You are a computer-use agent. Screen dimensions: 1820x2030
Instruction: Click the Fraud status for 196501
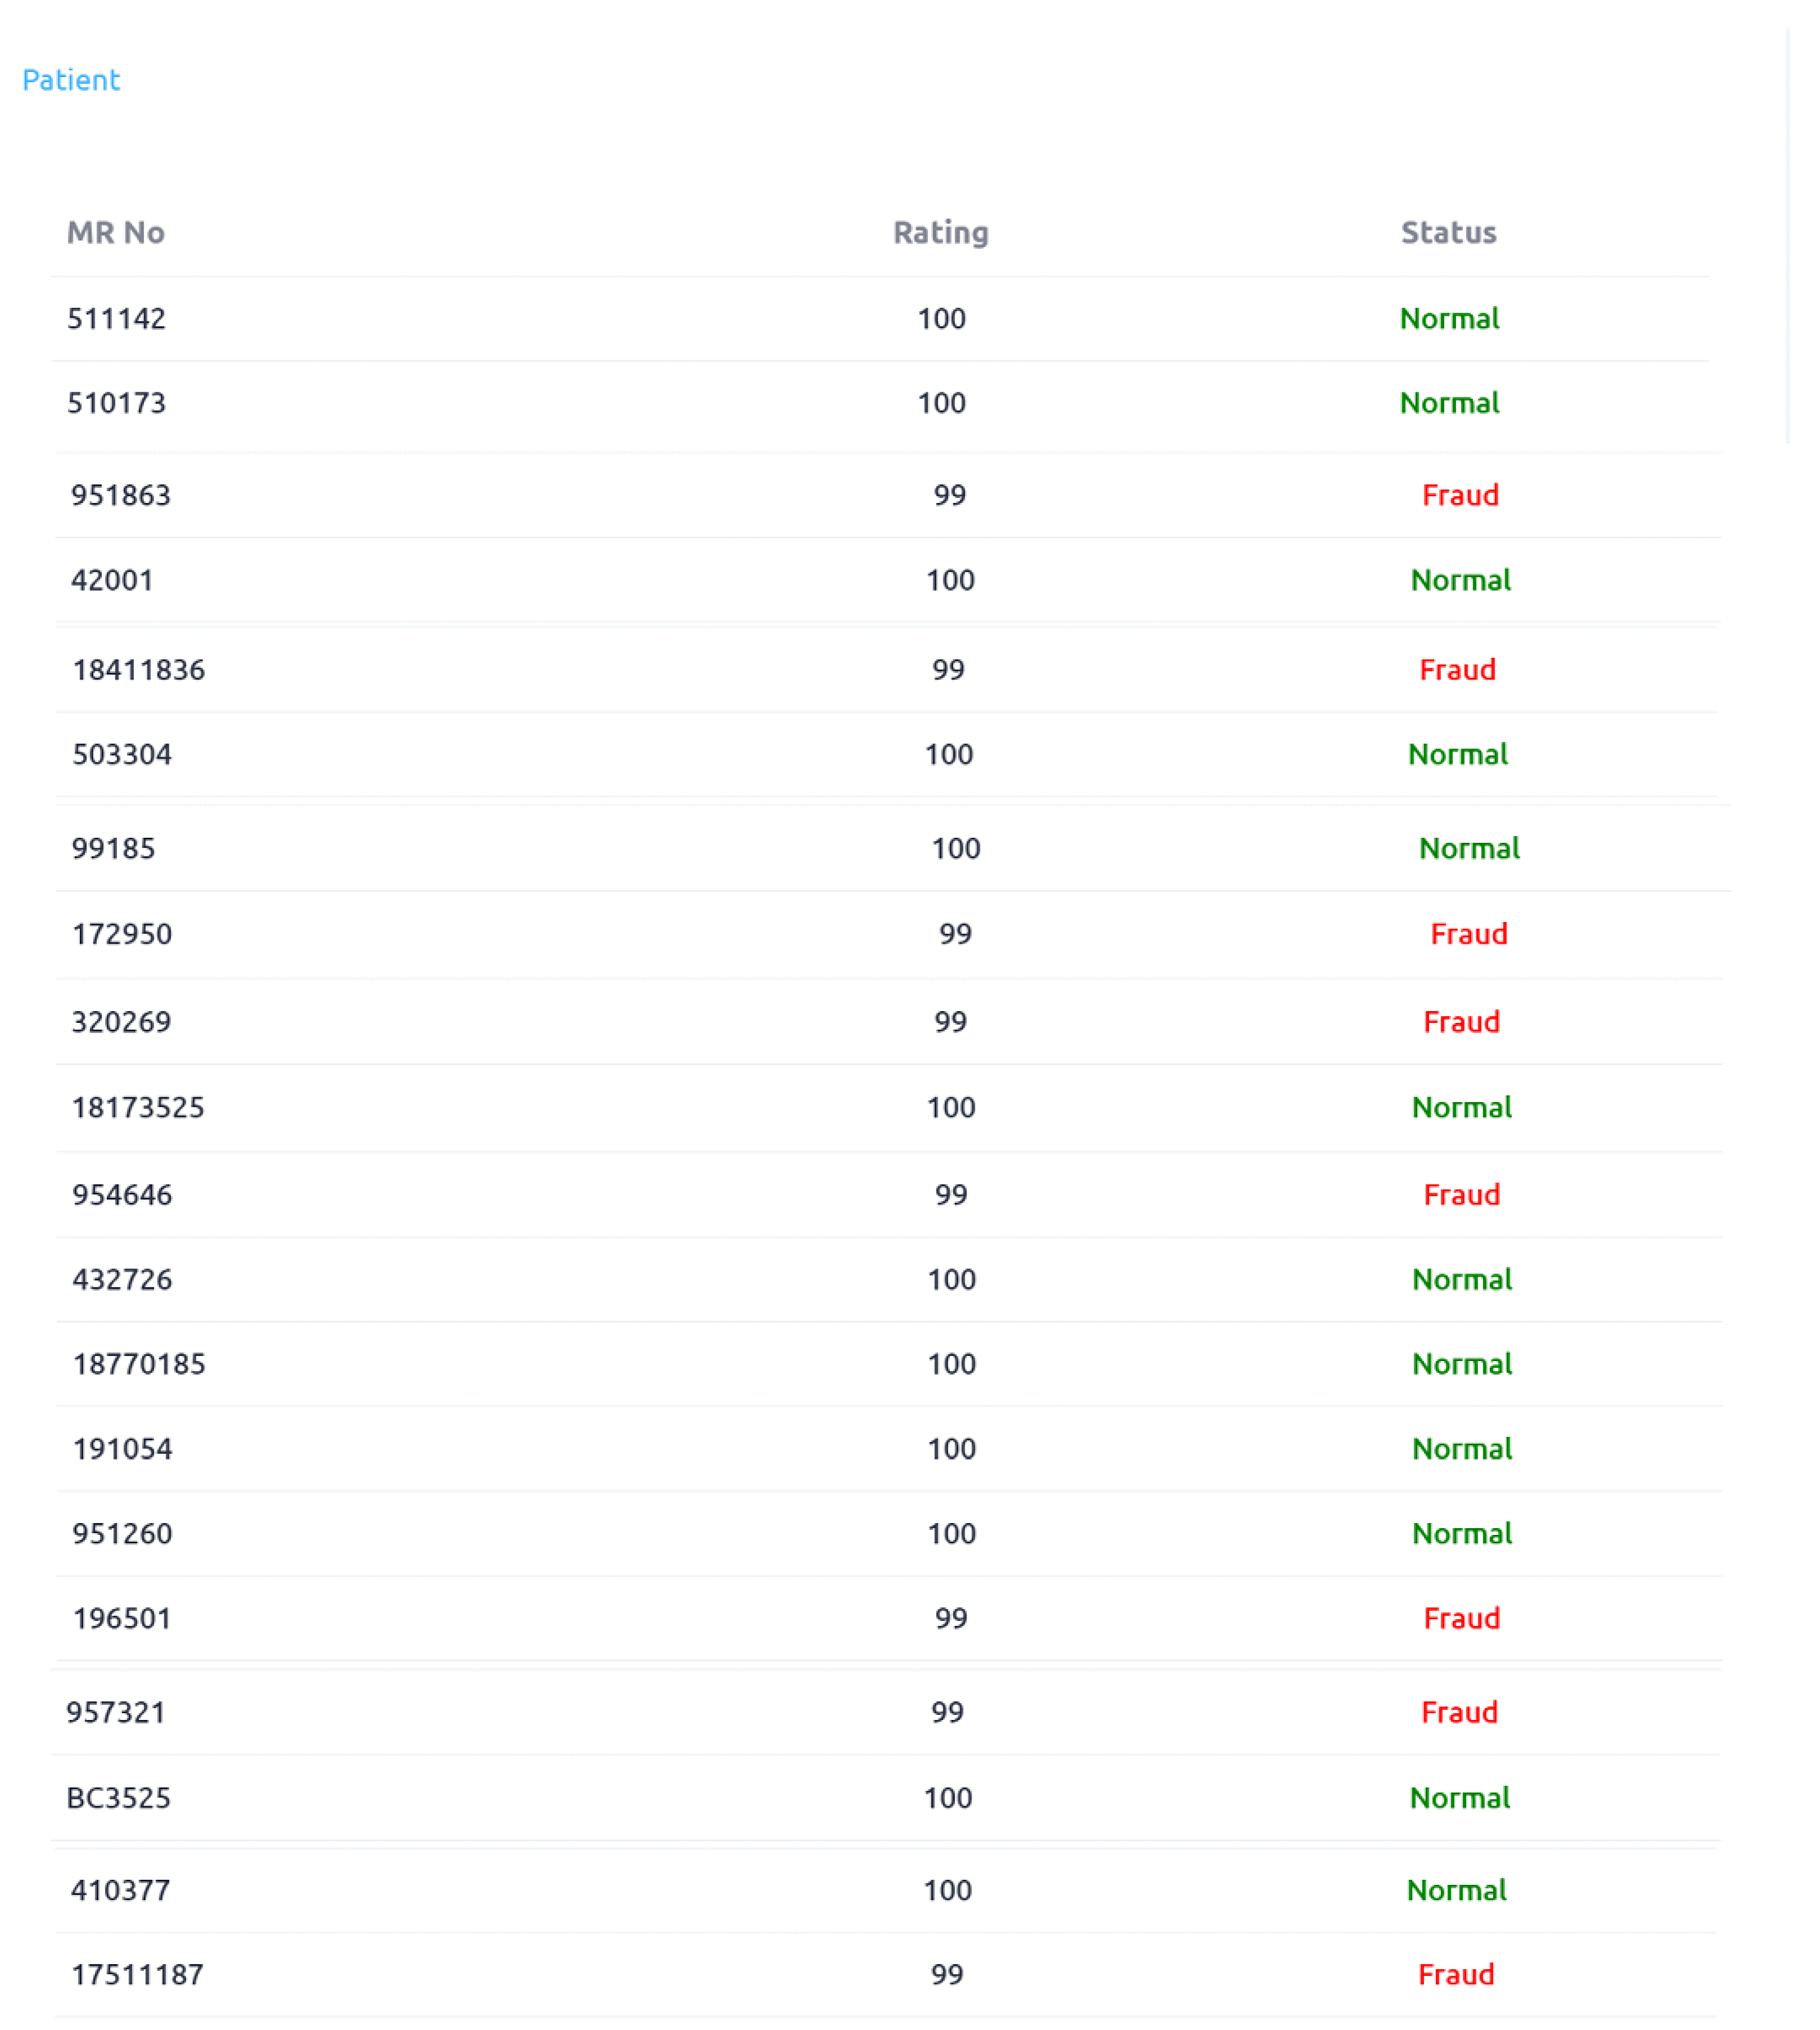click(x=1461, y=1619)
